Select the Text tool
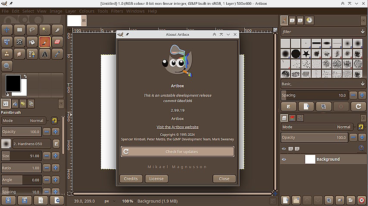Screen dimensions: 368x206 pyautogui.click(x=44, y=54)
